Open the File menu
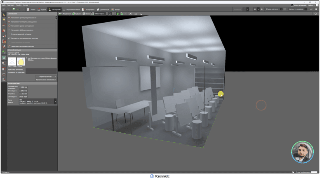The height and width of the screenshot is (178, 320). [4, 5]
